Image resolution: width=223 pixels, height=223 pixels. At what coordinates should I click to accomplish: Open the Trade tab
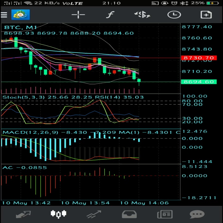(94, 214)
